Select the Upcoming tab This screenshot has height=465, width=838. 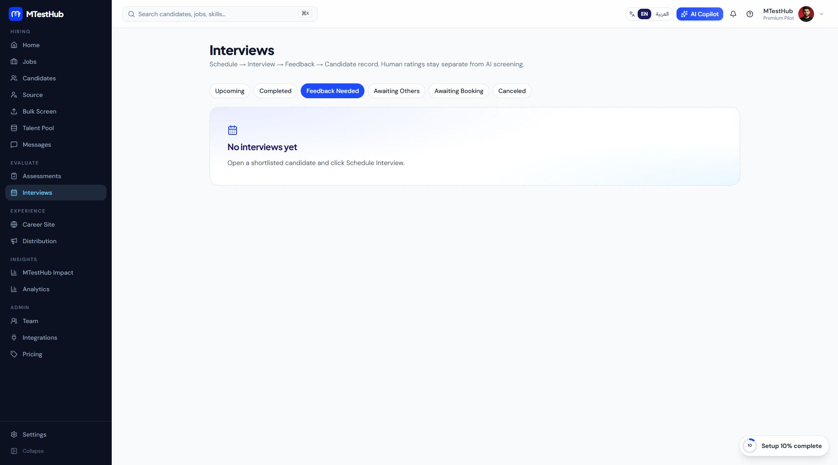230,91
